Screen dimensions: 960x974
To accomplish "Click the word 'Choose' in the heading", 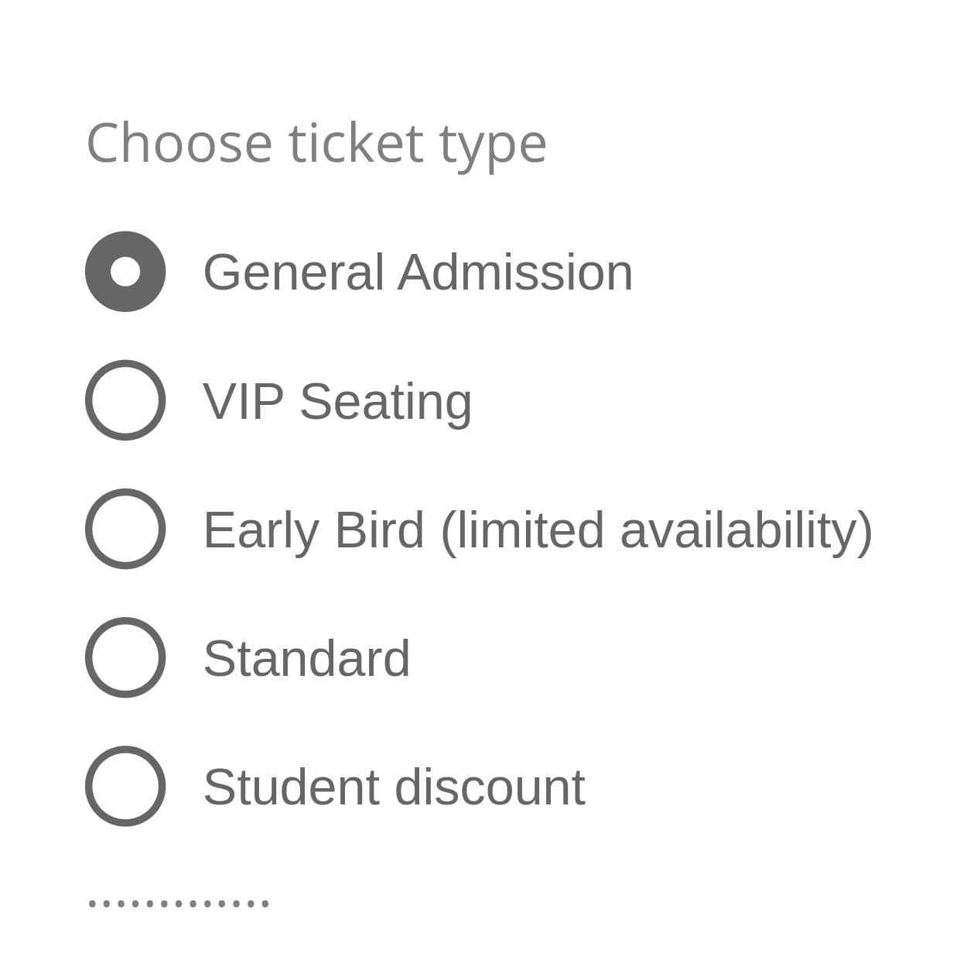I will [x=179, y=144].
